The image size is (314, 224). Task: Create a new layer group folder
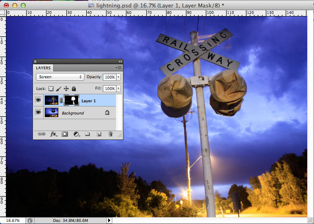tap(87, 134)
